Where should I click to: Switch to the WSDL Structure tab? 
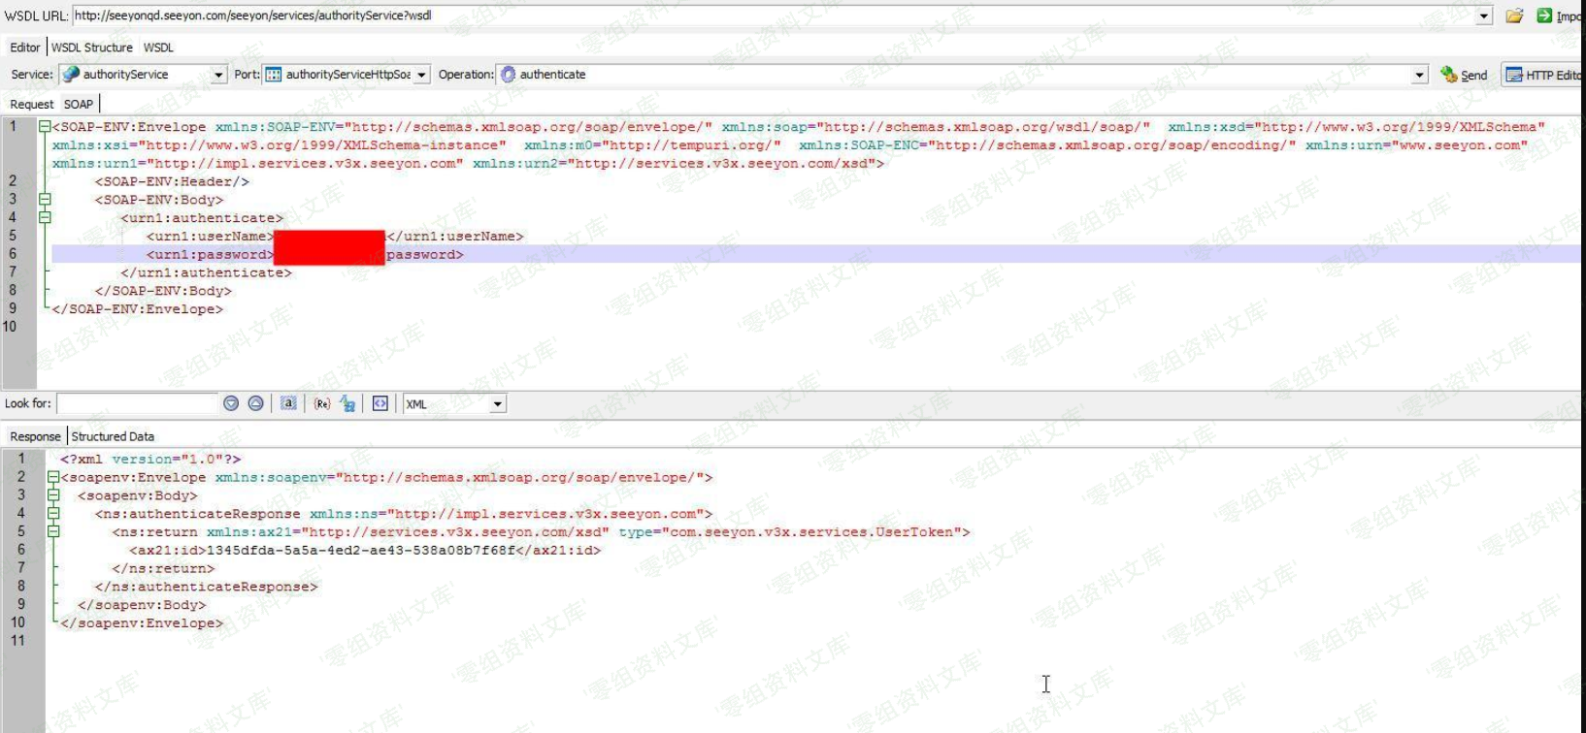coord(92,48)
